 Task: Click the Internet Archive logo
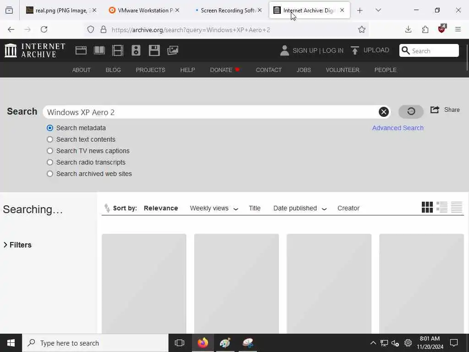(35, 50)
